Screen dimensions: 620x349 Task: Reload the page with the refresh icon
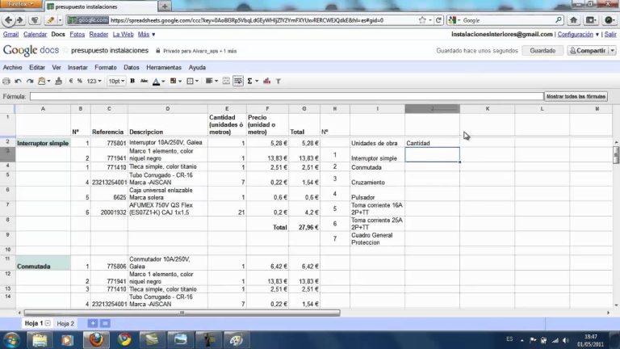[438, 20]
